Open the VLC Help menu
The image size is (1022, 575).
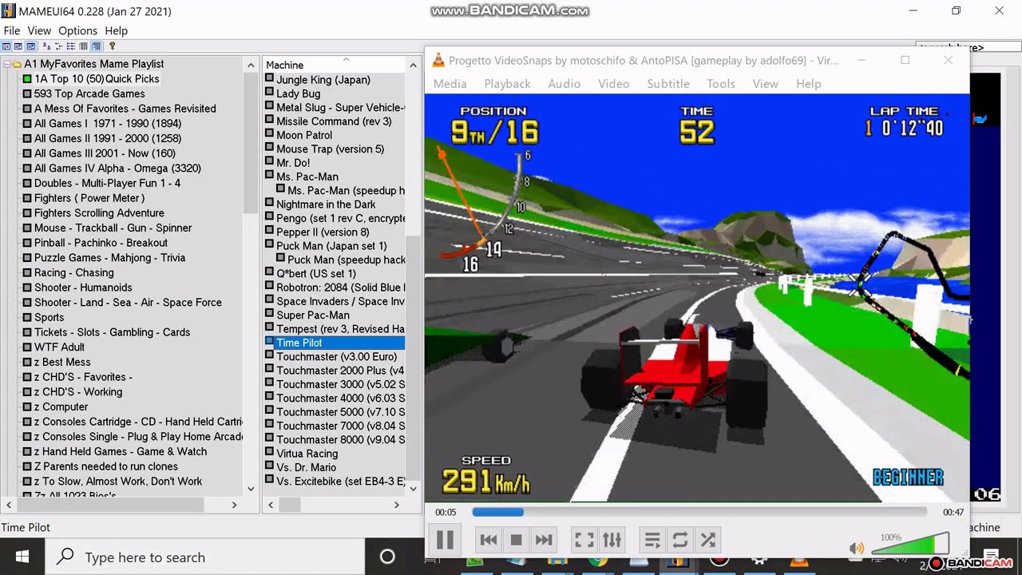coord(808,84)
